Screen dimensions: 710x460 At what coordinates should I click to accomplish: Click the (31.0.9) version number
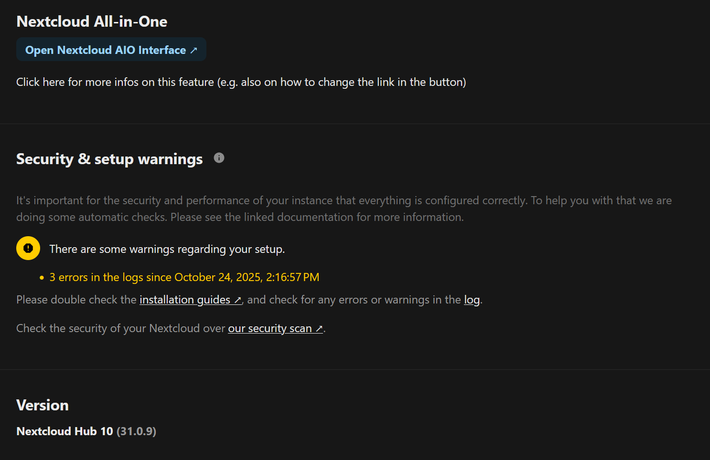coord(136,431)
